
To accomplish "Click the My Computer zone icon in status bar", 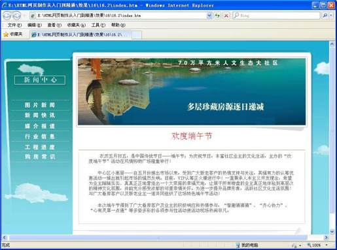I will 238,245.
